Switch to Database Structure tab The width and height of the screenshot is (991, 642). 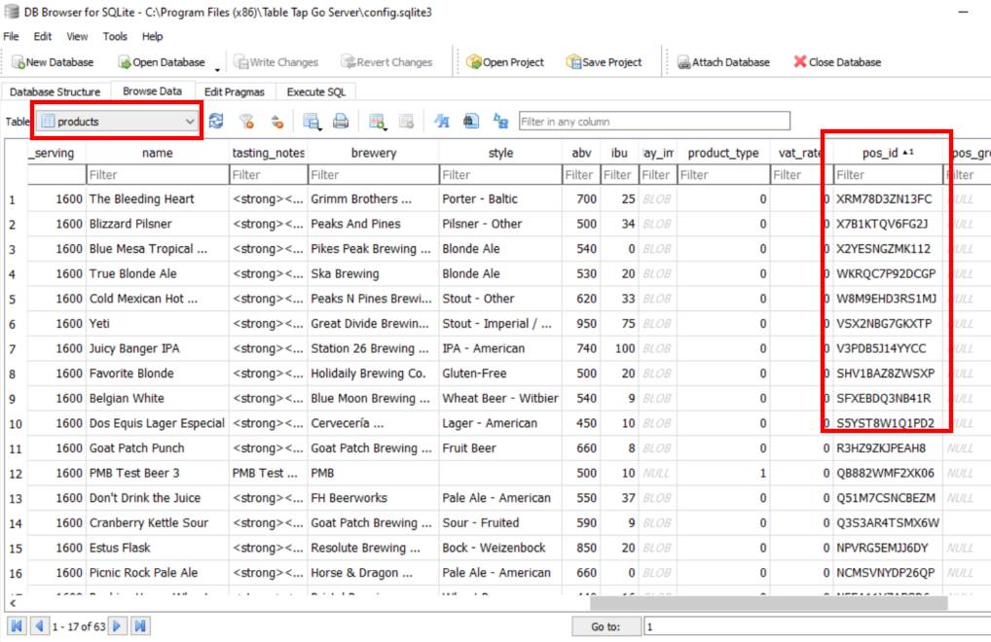pos(55,91)
